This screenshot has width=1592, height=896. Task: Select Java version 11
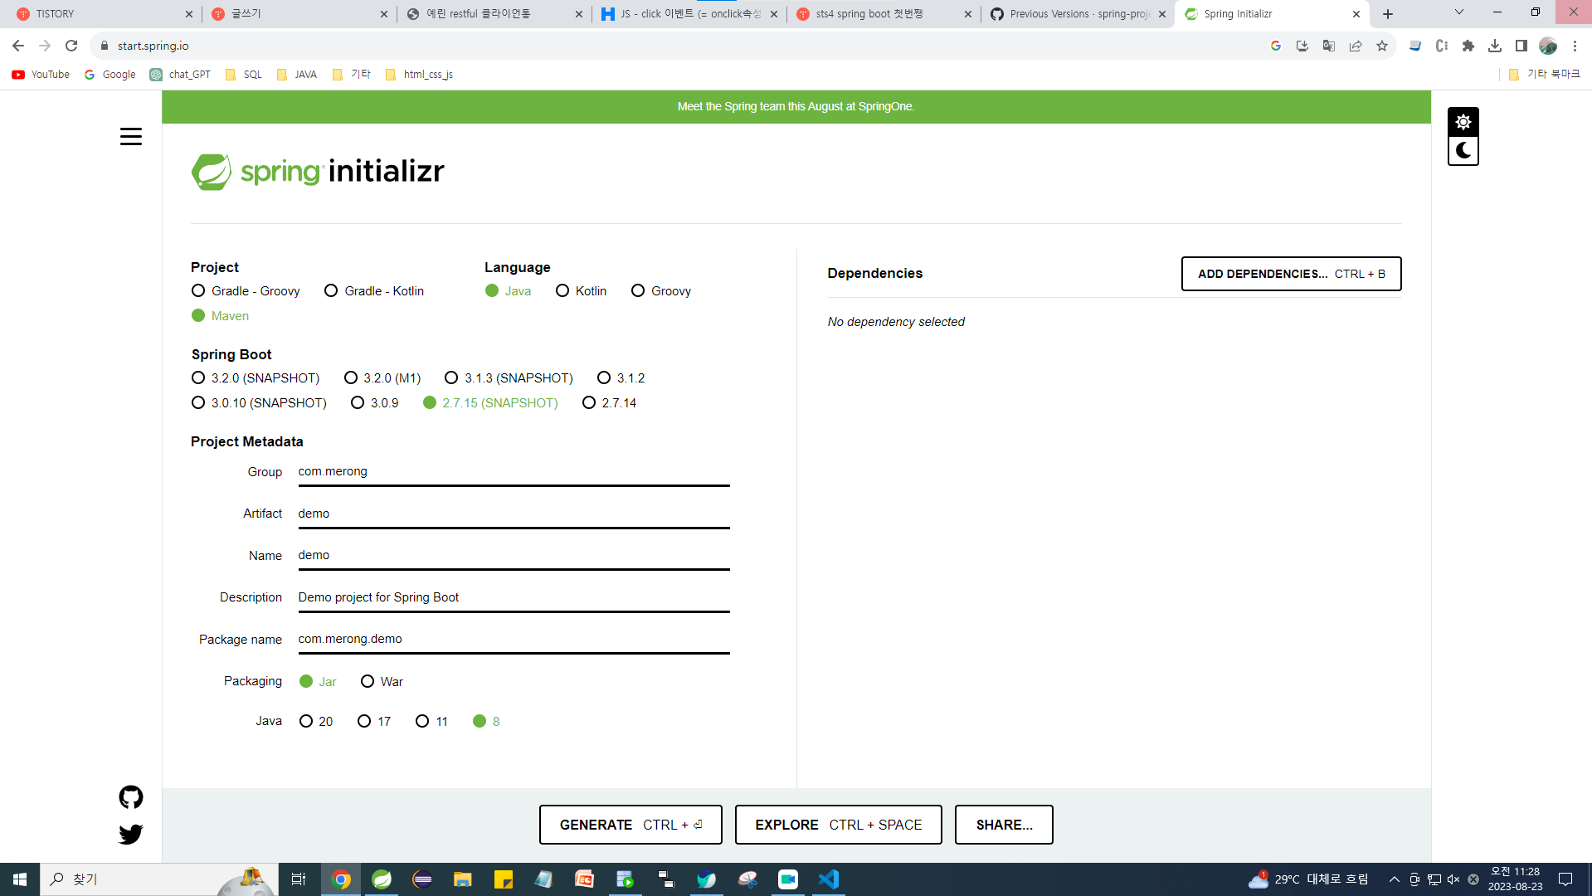coord(432,722)
